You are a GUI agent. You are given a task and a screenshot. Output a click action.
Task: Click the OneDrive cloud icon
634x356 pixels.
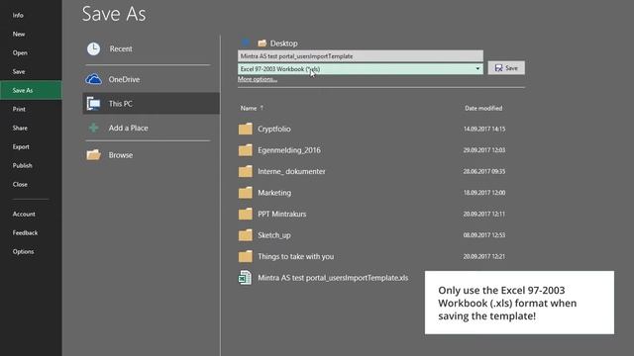(93, 79)
